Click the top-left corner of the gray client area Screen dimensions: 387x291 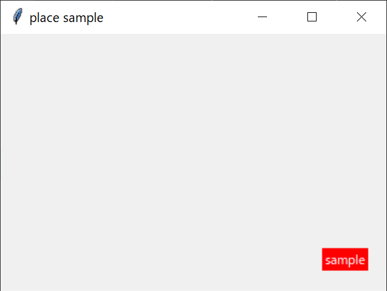4,37
